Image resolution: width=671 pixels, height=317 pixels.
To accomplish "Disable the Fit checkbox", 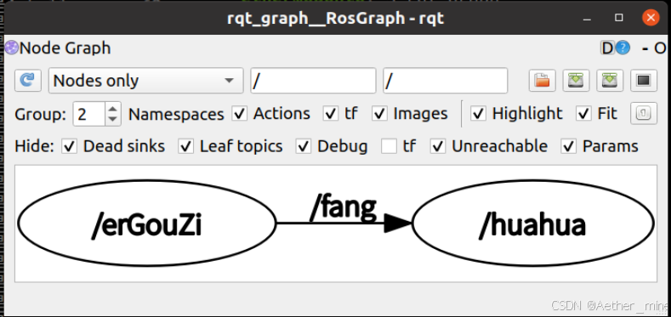I will click(x=583, y=114).
